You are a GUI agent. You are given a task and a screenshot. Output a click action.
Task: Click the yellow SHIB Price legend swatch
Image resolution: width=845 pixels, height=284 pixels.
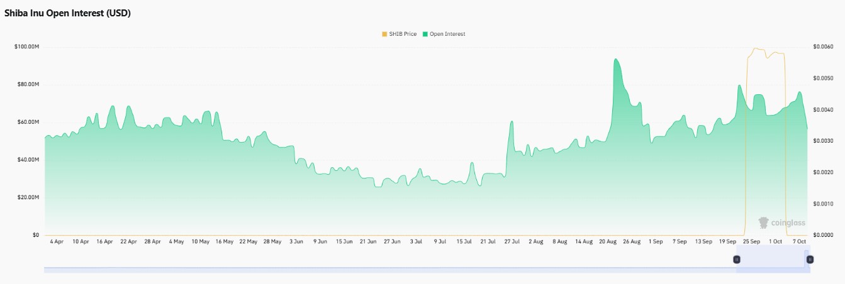tap(384, 34)
